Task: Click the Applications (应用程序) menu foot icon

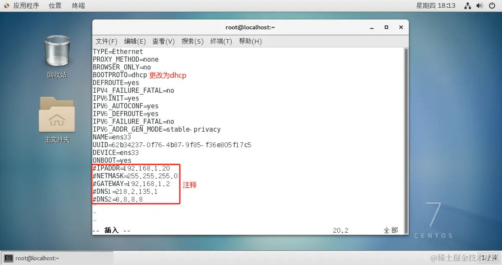Action: tap(6, 6)
